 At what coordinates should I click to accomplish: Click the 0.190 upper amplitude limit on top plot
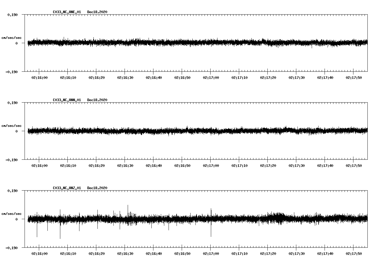(12, 14)
